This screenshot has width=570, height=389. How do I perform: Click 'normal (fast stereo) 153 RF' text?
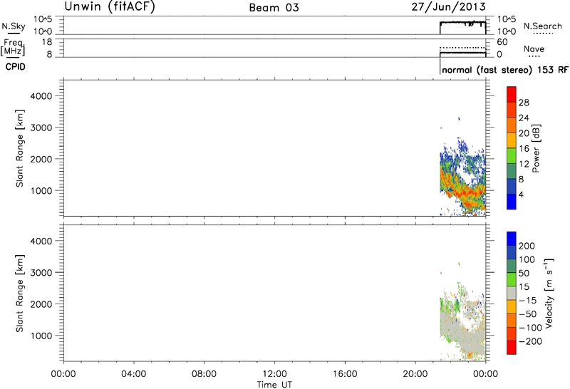505,70
